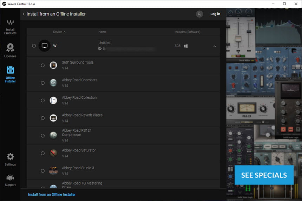302x201 pixels.
Task: Click the bottom Install from an Offline Installer link
Action: (x=52, y=194)
